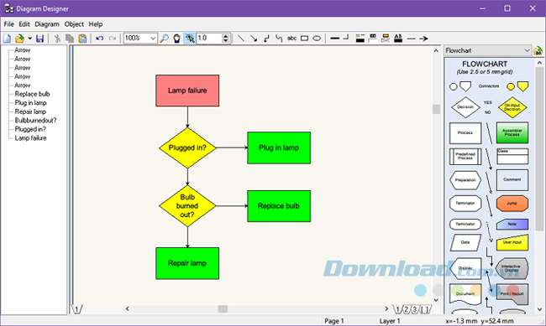
Task: Increase the grid size with up spinner
Action: click(x=226, y=36)
